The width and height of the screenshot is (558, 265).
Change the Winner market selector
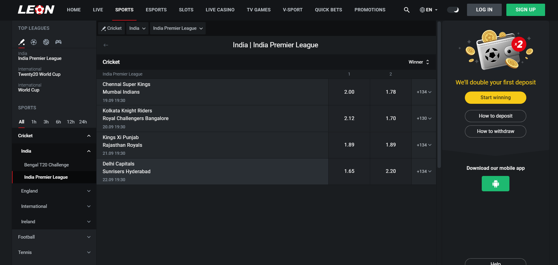[419, 62]
